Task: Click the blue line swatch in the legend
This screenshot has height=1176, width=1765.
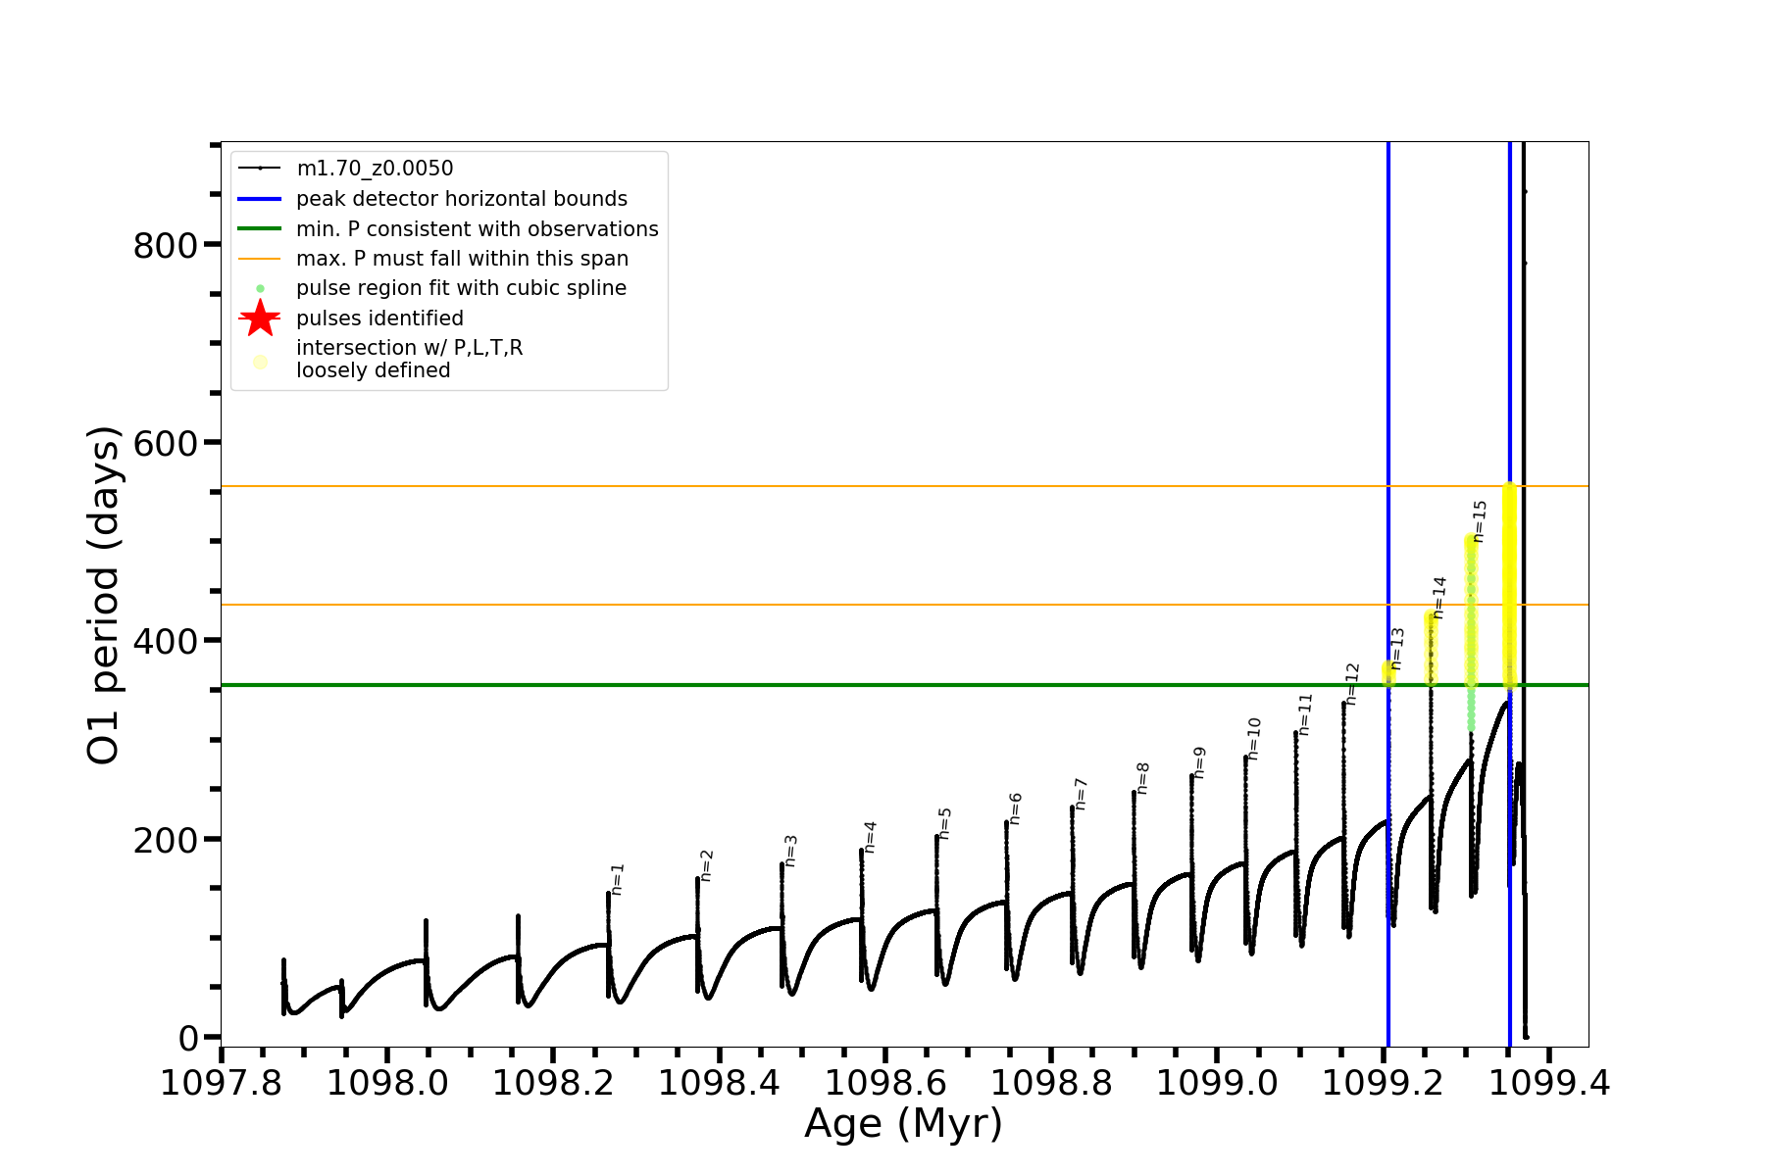Action: coord(260,199)
